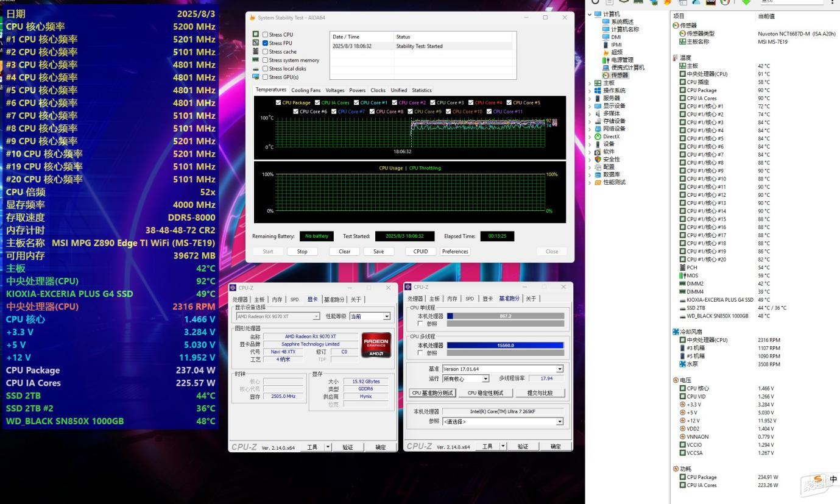Click the Stress local disks drive icon

click(x=256, y=69)
